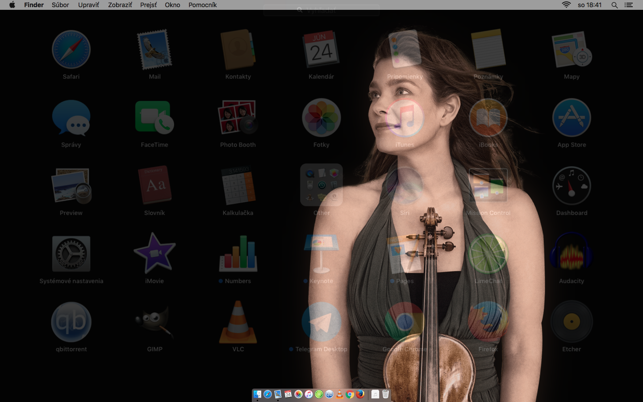
Task: Click Chrome icon in the Dock
Action: (x=350, y=394)
